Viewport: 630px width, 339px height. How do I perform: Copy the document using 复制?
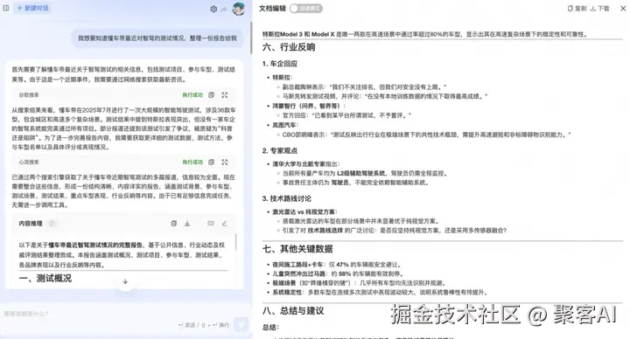[x=577, y=9]
